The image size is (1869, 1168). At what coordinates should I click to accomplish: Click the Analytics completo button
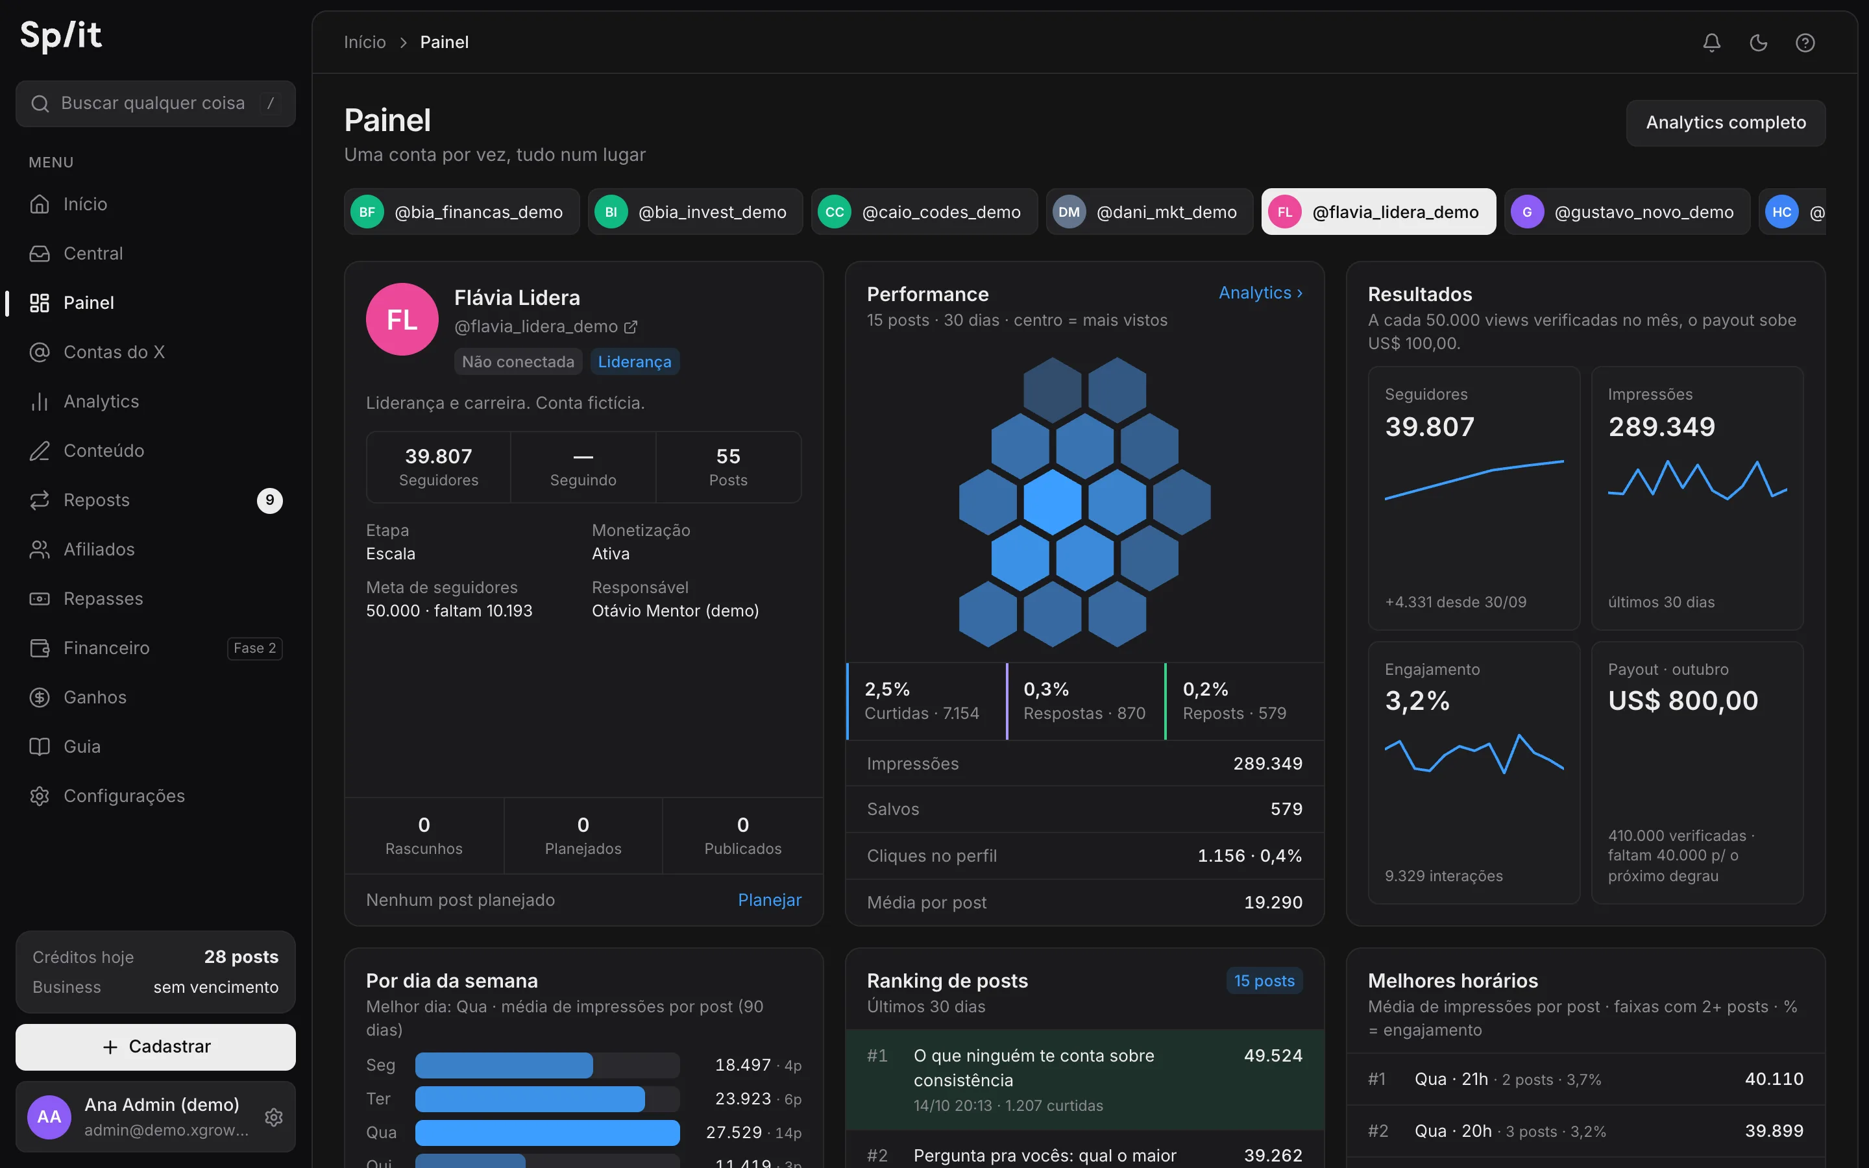[1726, 123]
